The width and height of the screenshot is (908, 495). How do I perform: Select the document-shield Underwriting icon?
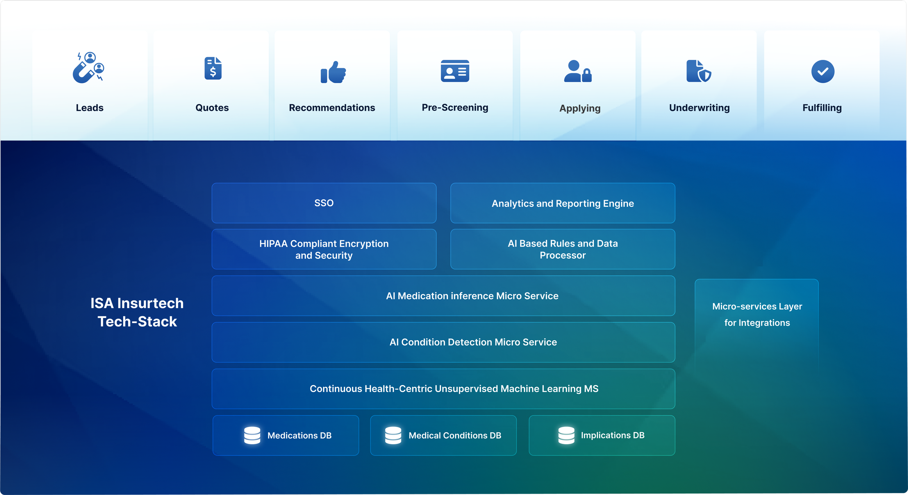[698, 71]
